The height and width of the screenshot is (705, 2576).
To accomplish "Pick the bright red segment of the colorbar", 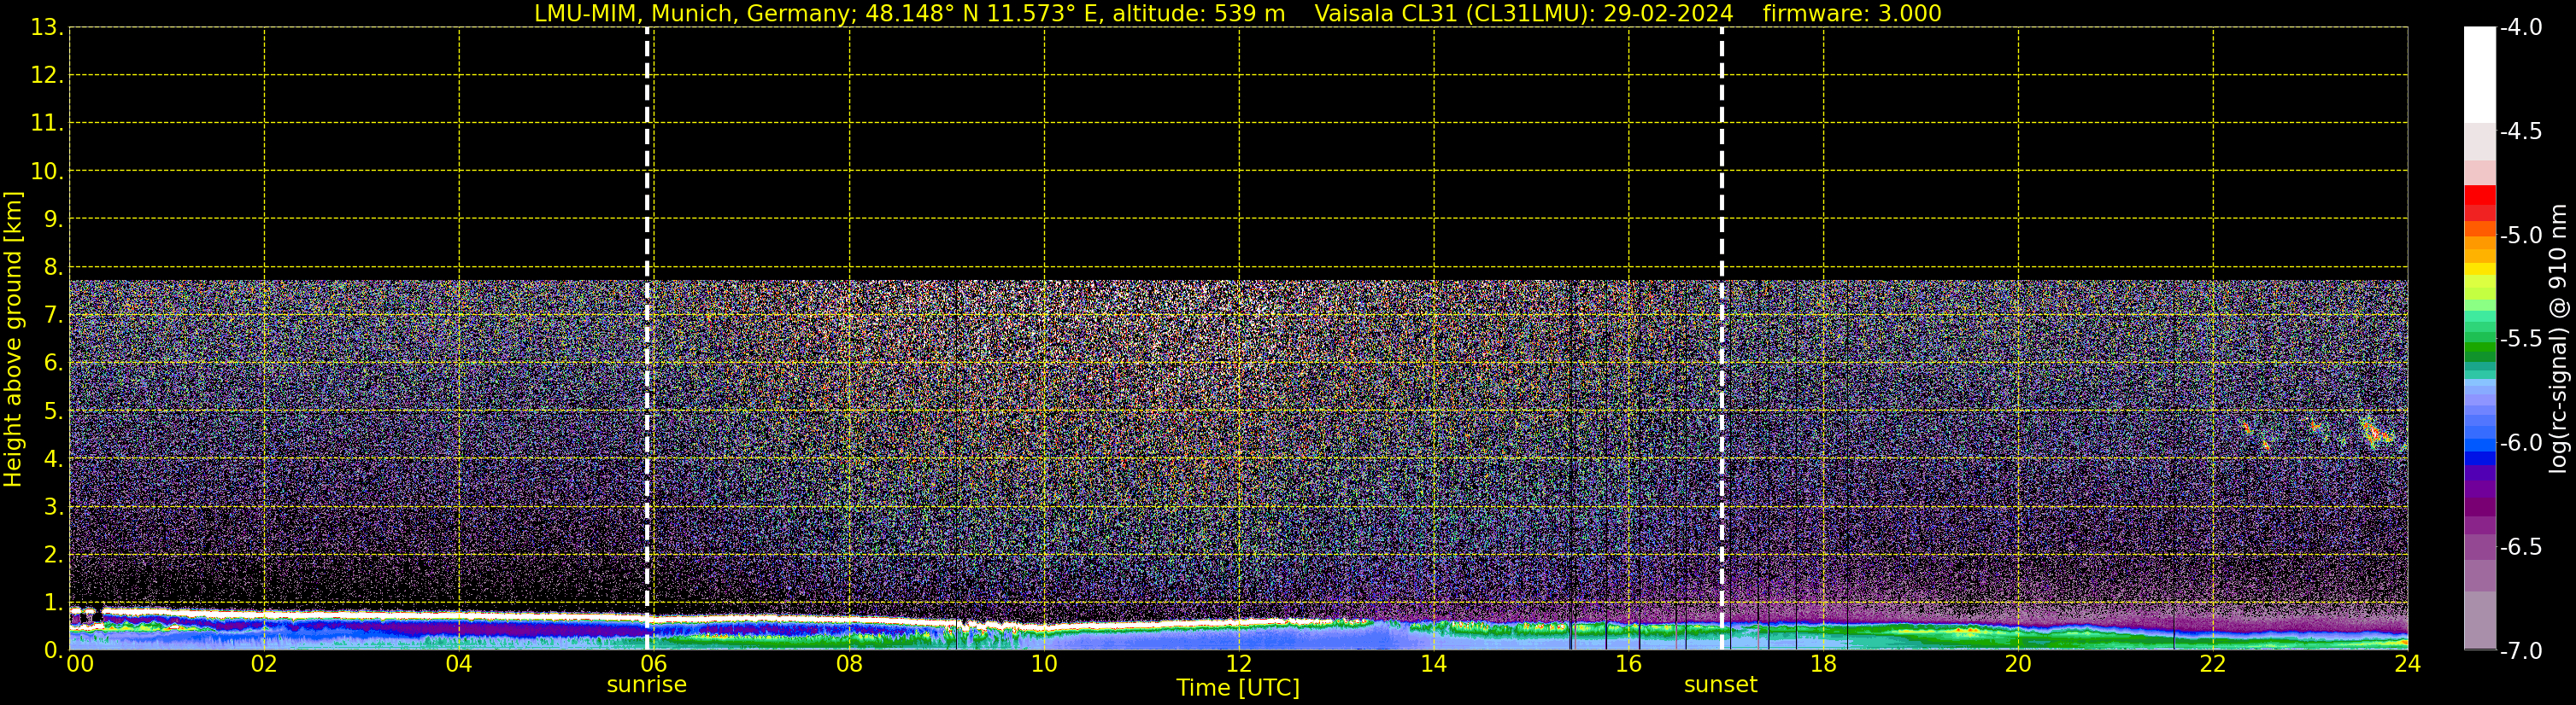I will click(2480, 195).
